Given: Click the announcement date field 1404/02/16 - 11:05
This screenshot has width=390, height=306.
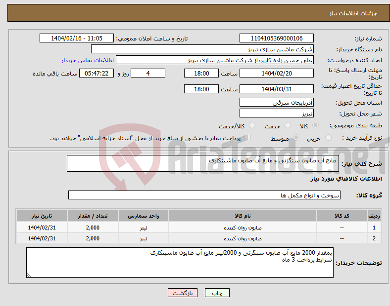Looking at the screenshot, I should click(77, 38).
